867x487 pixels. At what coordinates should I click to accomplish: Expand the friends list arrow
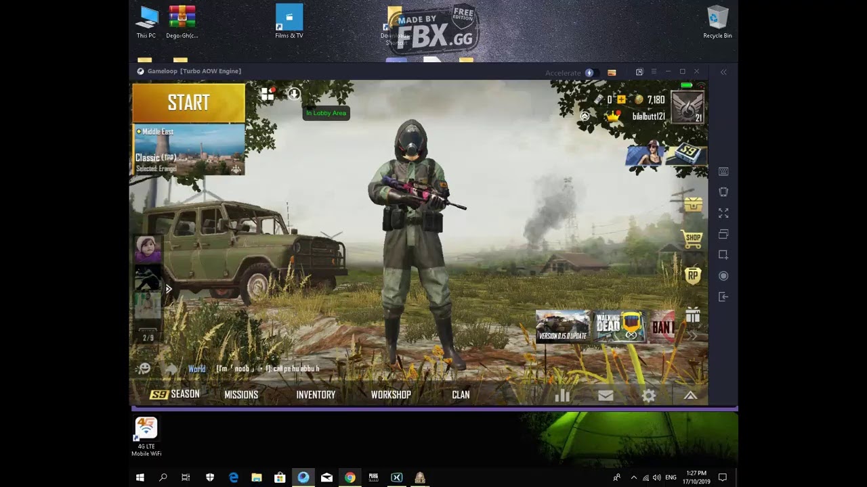(168, 289)
